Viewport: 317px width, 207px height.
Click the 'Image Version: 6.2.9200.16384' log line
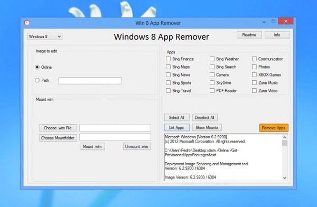click(x=190, y=177)
